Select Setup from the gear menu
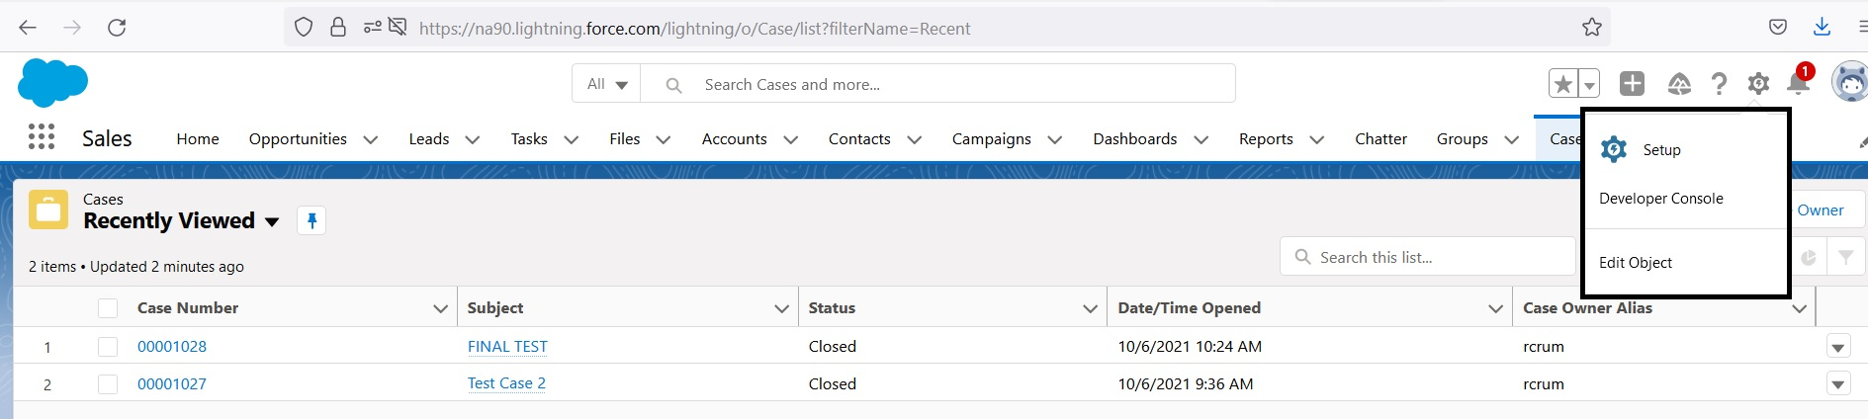This screenshot has height=419, width=1868. click(1661, 150)
